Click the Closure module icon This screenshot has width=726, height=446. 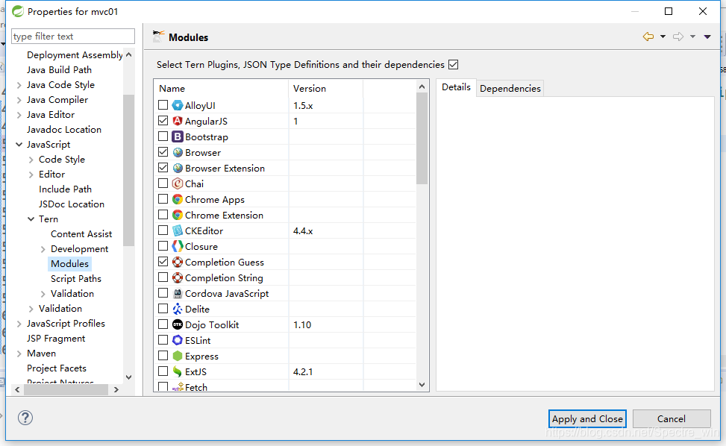click(x=178, y=247)
